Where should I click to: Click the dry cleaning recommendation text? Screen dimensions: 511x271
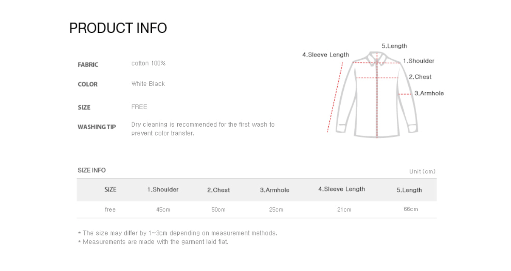coord(202,129)
